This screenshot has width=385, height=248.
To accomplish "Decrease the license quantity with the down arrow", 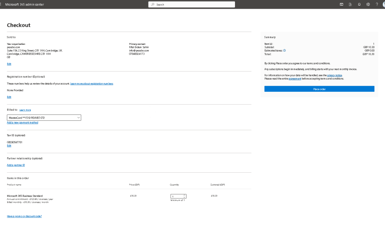I will (x=184, y=197).
